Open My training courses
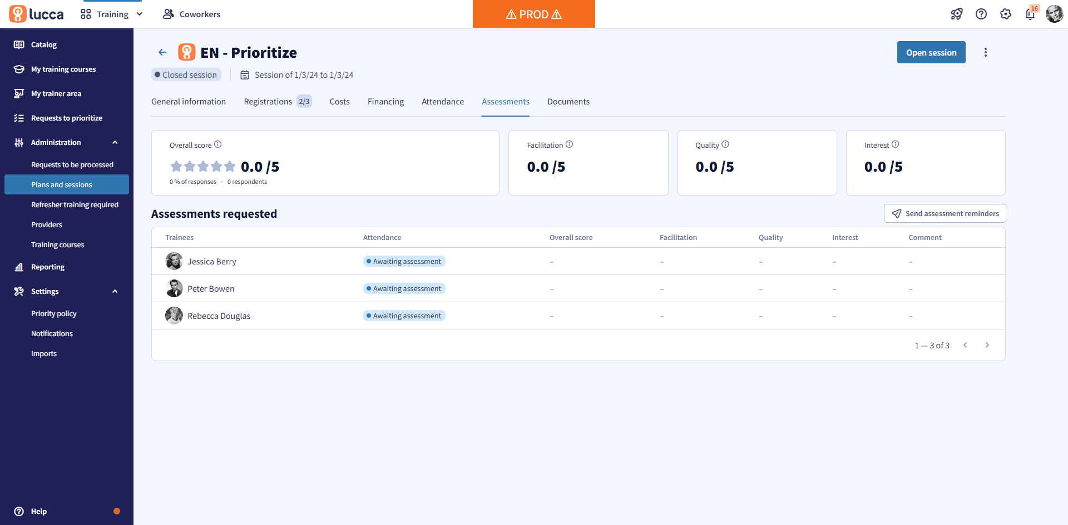Screen dimensions: 1068x525 pyautogui.click(x=67, y=69)
